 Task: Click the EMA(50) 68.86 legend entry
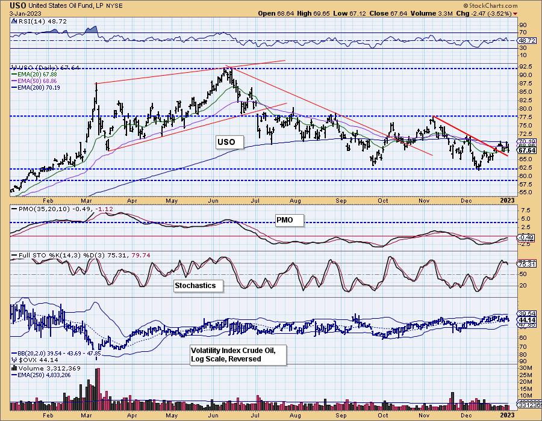point(34,81)
